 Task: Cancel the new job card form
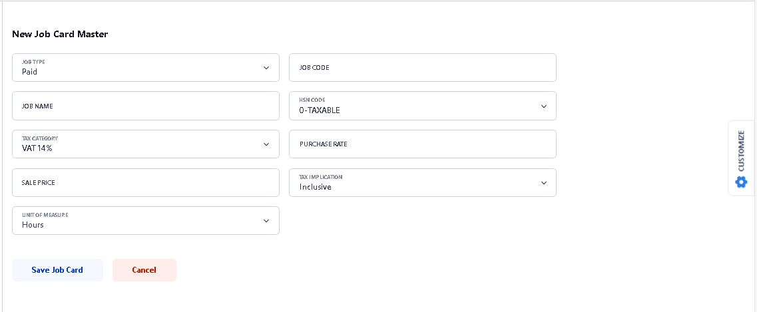coord(144,270)
